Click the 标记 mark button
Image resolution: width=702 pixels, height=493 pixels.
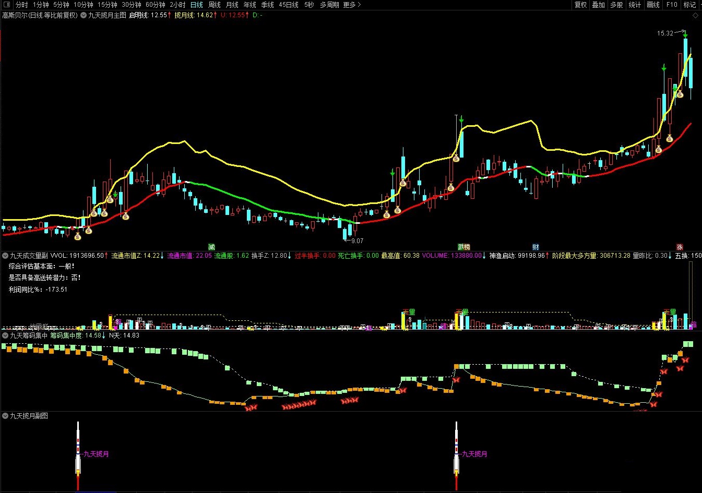pos(690,5)
